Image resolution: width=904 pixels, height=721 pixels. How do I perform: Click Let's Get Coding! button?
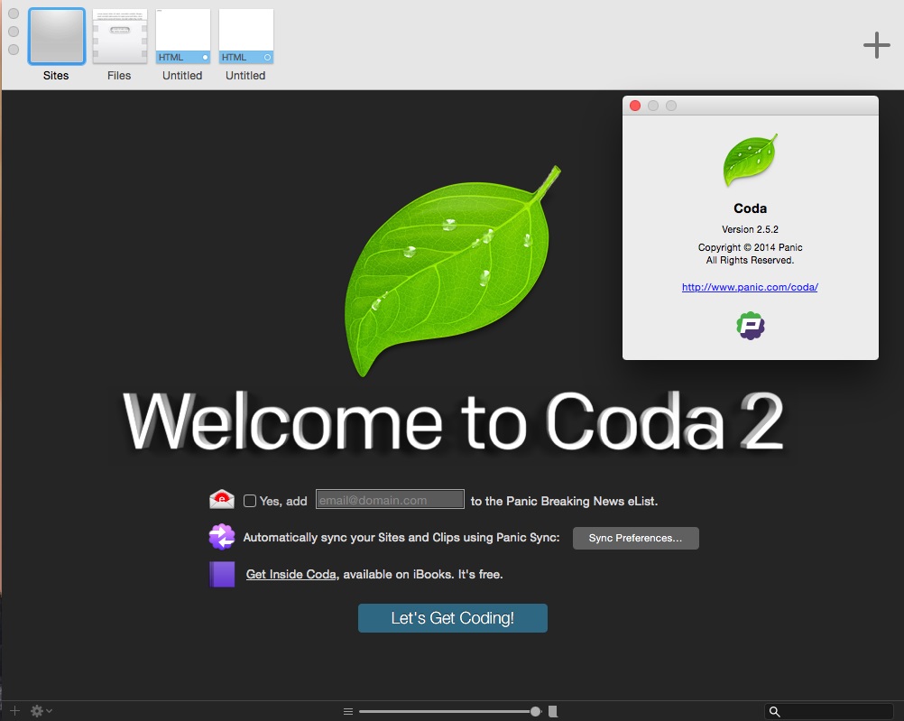(453, 618)
